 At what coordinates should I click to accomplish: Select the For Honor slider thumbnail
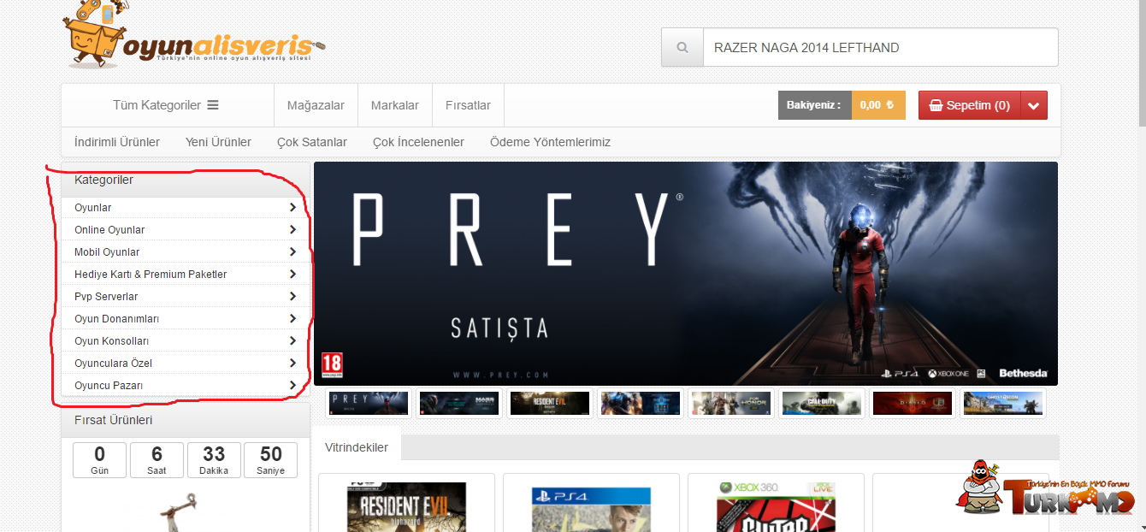click(x=731, y=403)
